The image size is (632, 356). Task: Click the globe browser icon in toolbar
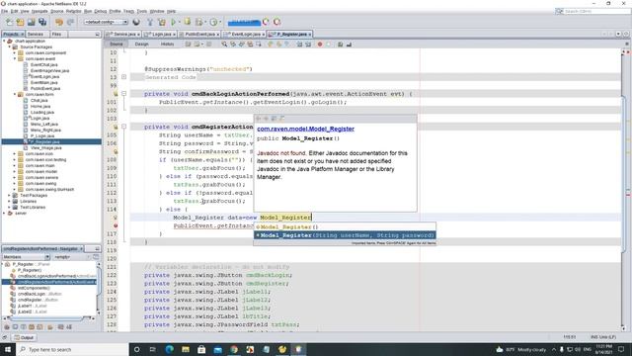136,22
